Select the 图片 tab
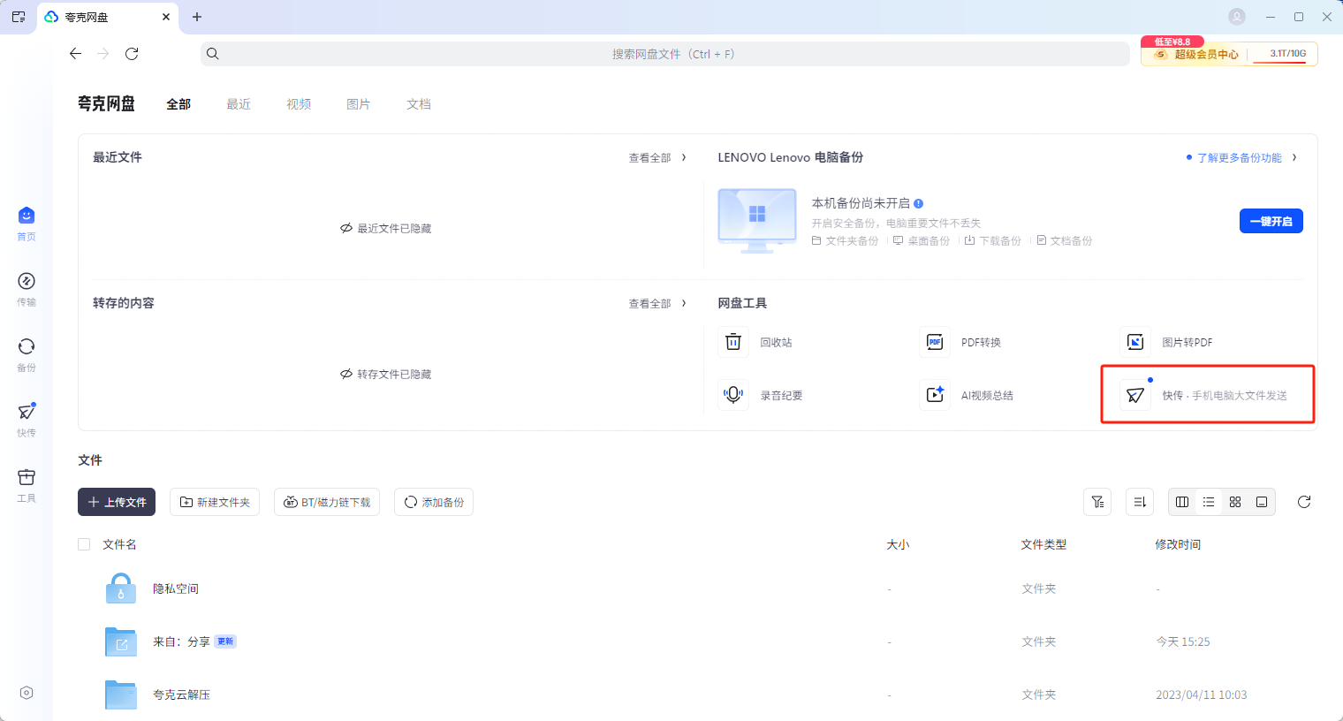Screen dimensions: 1343x721 [359, 104]
